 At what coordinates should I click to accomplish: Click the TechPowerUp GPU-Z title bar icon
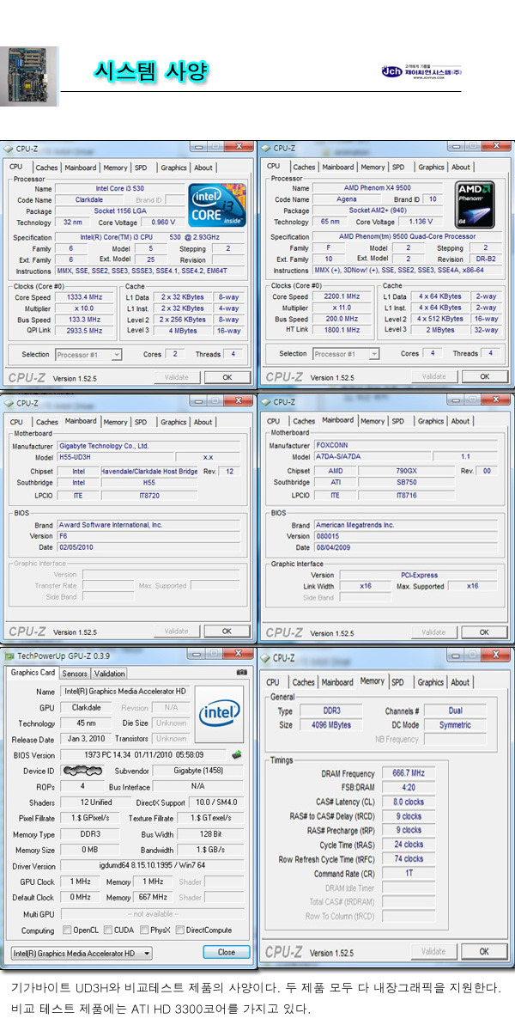pyautogui.click(x=9, y=656)
